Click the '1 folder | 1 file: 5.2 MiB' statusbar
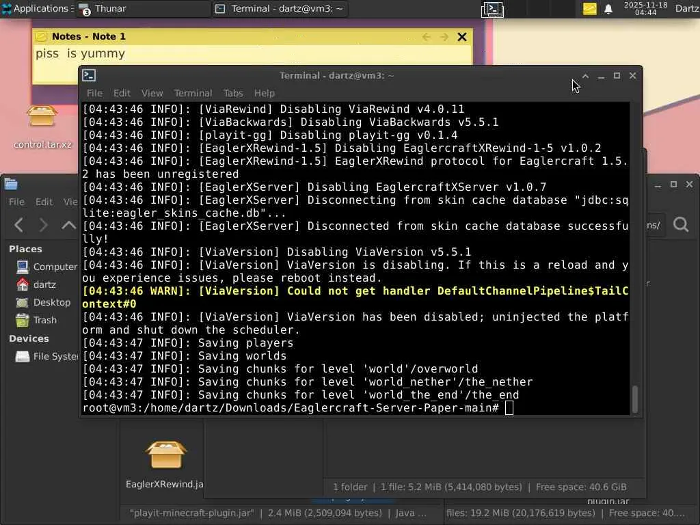 coord(479,487)
